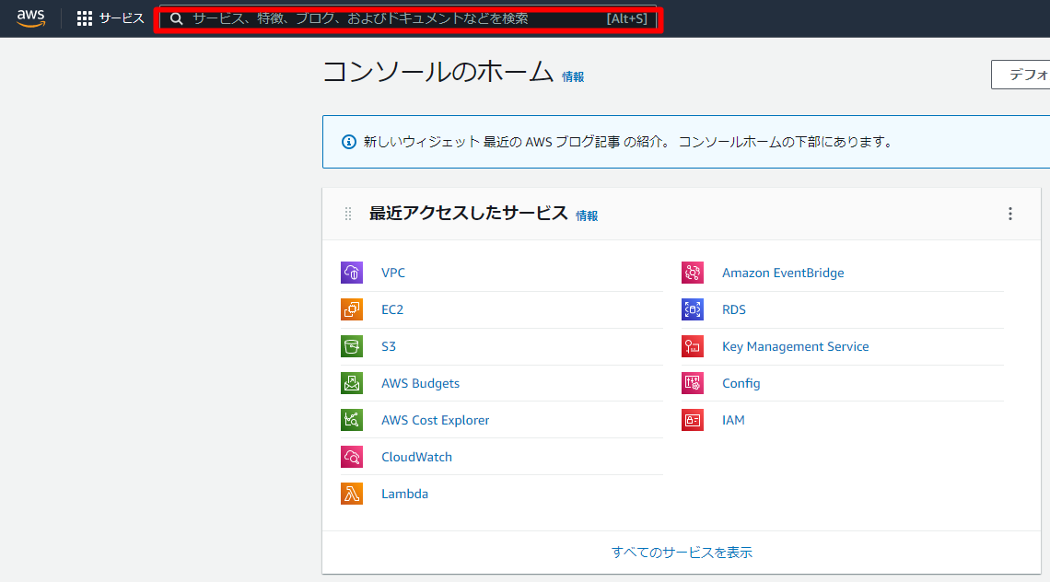Open the Key Management Service link
This screenshot has height=582, width=1050.
coord(795,346)
